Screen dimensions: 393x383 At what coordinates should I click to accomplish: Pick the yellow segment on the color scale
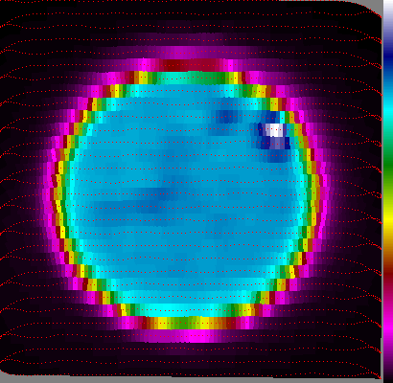388,218
